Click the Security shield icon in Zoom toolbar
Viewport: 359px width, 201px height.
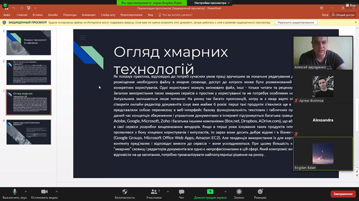[125, 192]
